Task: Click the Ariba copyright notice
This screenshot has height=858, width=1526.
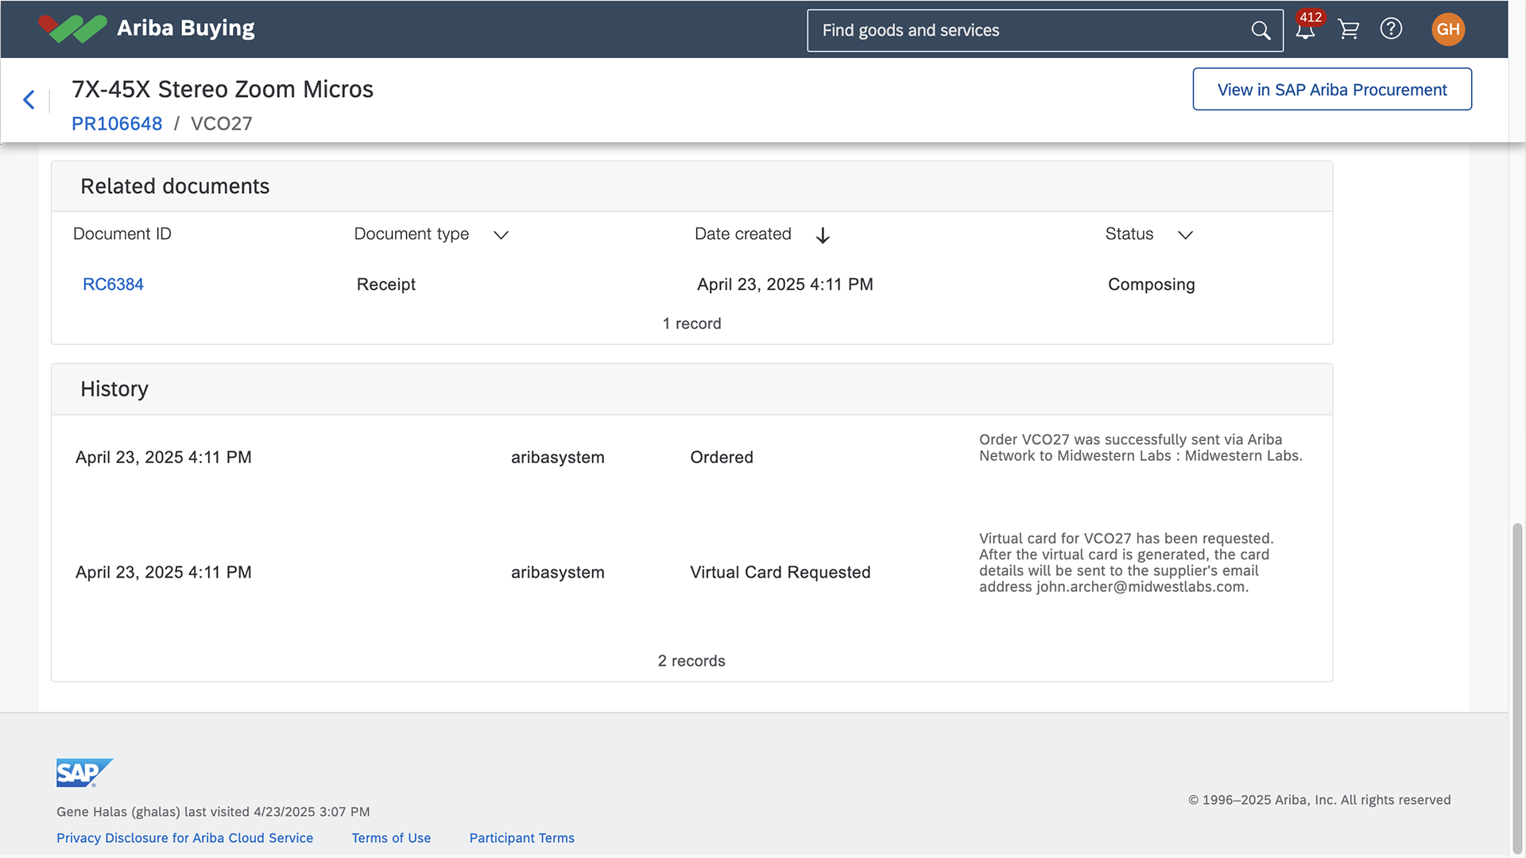Action: point(1319,800)
